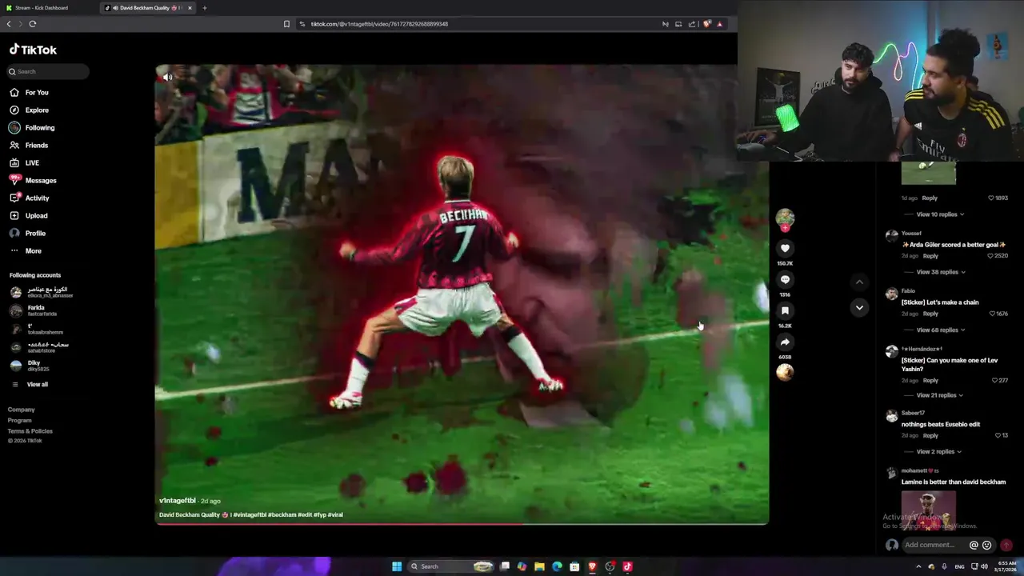The height and width of the screenshot is (576, 1024).
Task: Reply to Fabio's sticker comment
Action: (x=930, y=314)
